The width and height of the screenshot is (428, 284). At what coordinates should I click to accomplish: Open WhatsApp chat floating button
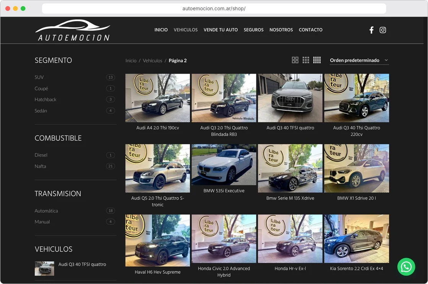pyautogui.click(x=406, y=266)
